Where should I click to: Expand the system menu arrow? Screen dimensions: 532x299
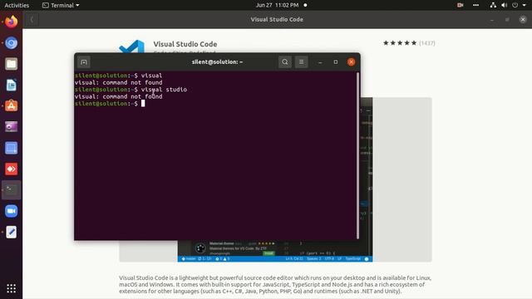pos(525,5)
